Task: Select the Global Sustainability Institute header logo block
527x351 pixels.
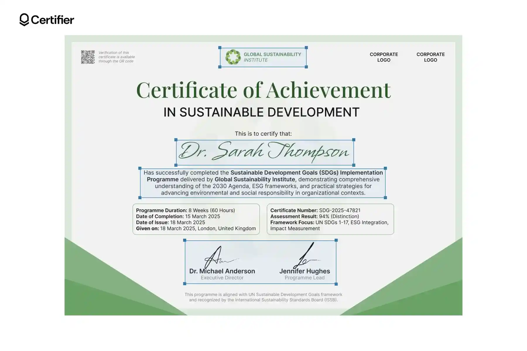Action: point(263,56)
